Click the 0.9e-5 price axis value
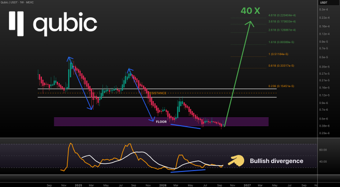Image resolution: width=340 pixels, height=187 pixels. (323, 41)
